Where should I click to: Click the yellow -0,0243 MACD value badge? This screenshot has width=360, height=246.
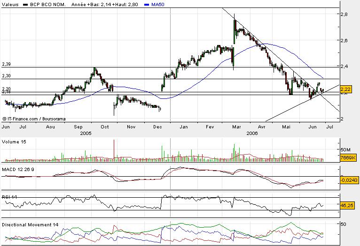point(349,180)
